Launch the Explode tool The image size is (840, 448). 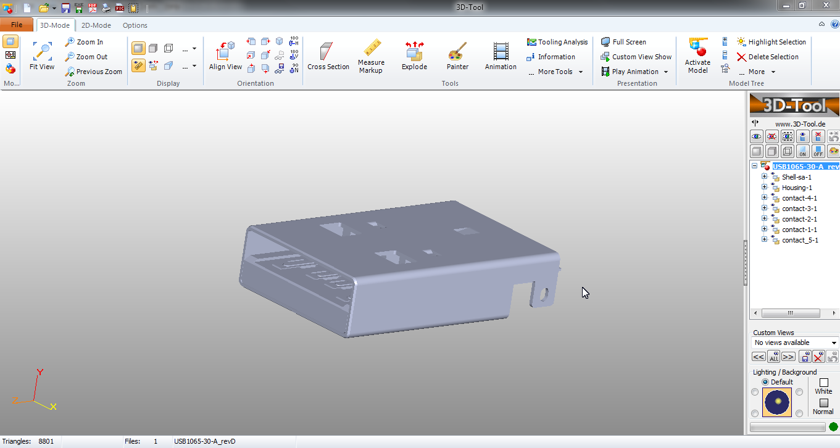(x=414, y=57)
